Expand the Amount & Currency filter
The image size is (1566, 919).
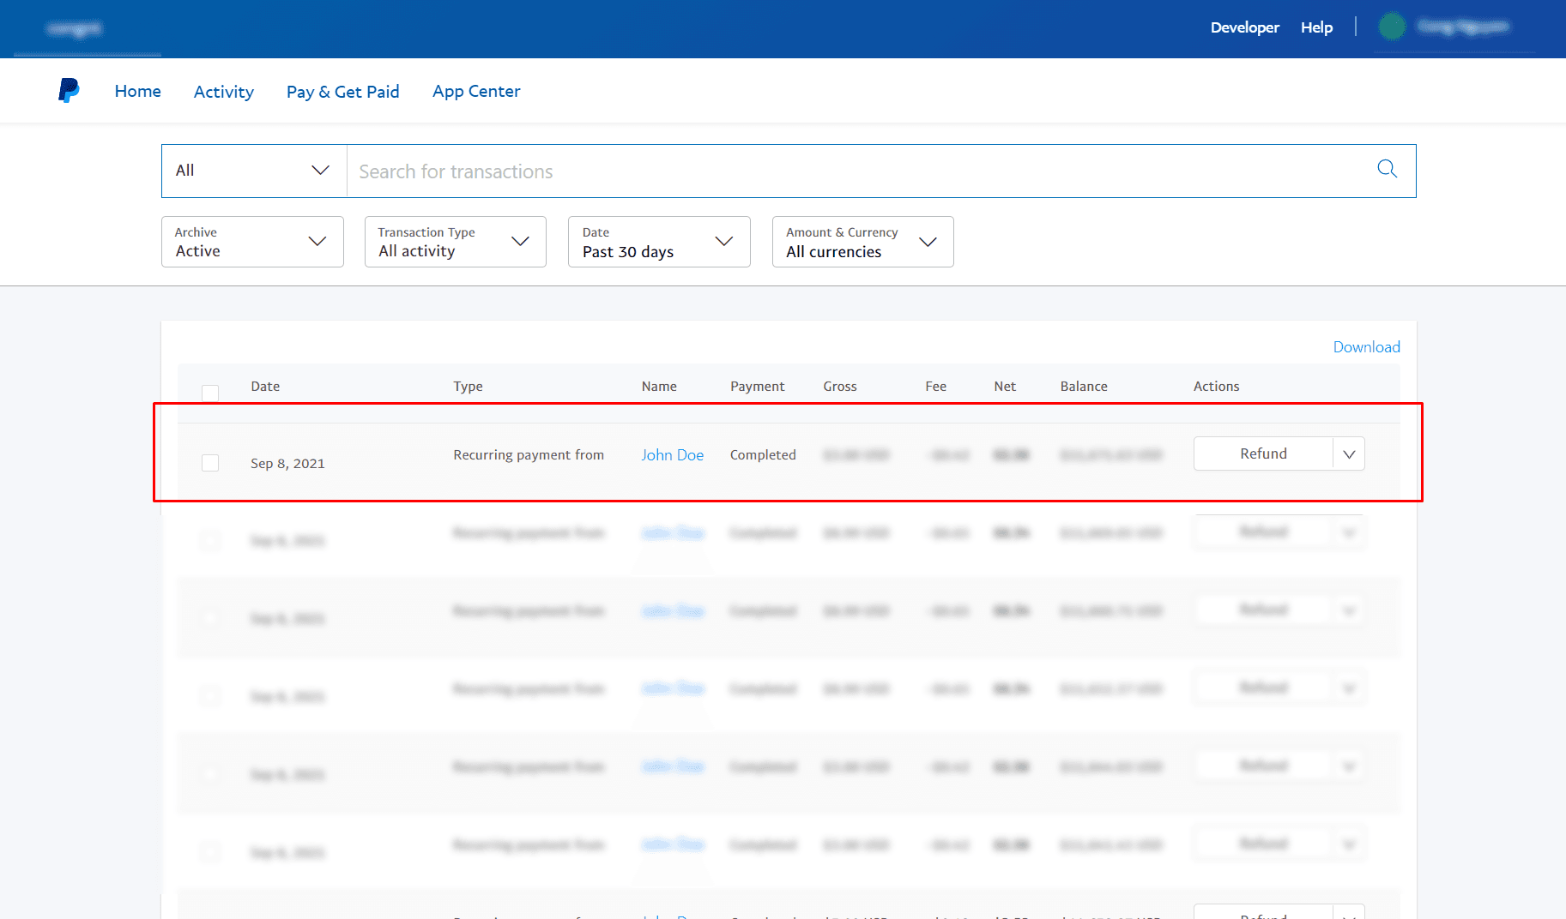pos(862,242)
